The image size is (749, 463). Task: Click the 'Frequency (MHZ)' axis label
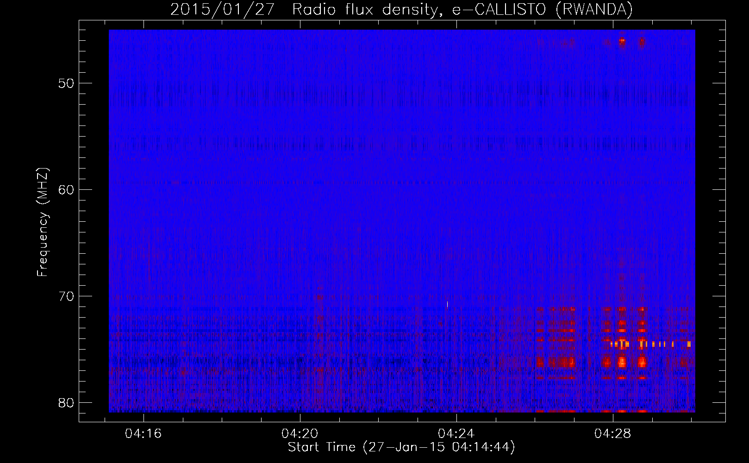tap(43, 222)
